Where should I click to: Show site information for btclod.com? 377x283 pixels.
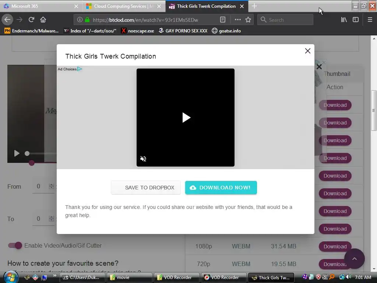coord(80,20)
